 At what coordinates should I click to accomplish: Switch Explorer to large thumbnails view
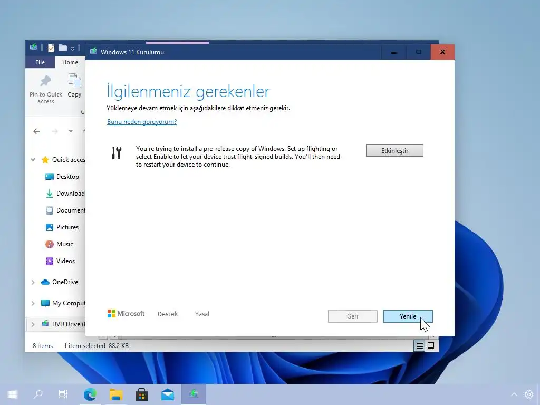point(431,345)
